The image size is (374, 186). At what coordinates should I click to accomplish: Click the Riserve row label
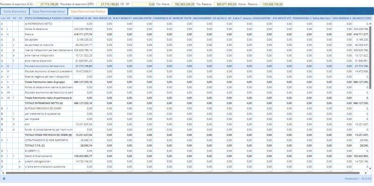29,34
